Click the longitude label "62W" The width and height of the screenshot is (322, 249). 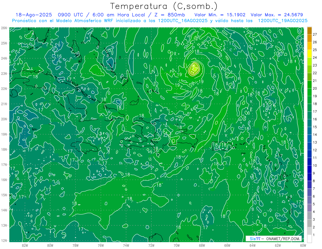(x=278, y=246)
